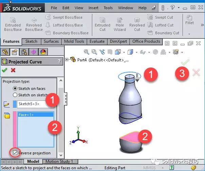The width and height of the screenshot is (205, 171).
Task: Confirm Projected Curve with green checkmark
Action: [4, 70]
